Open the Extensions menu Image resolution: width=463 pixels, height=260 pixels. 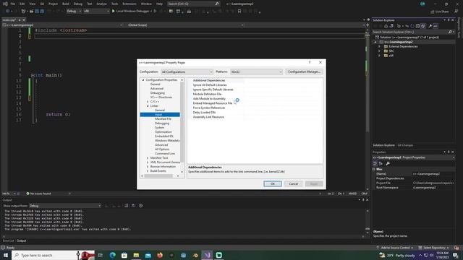129,4
